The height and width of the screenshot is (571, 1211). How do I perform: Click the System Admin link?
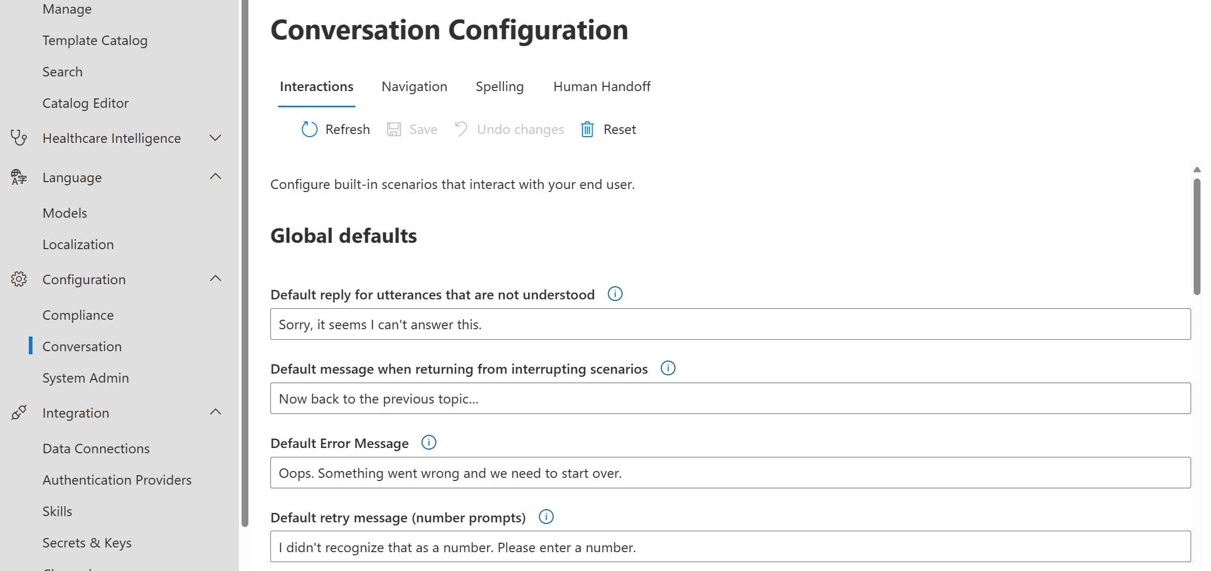[86, 377]
